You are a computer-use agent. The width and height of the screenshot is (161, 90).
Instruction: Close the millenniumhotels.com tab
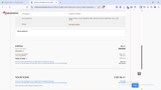pos(56,2)
